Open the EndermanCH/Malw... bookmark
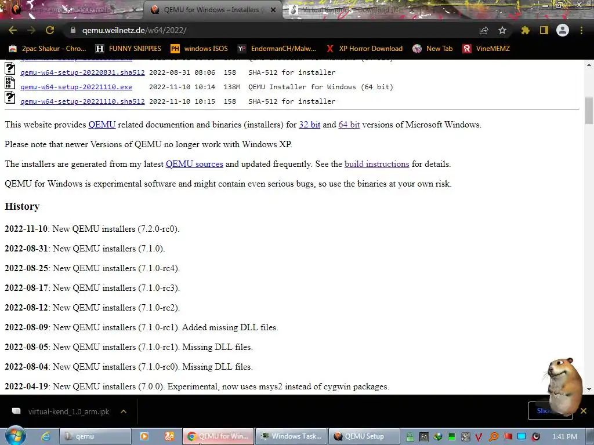Image resolution: width=594 pixels, height=445 pixels. pos(277,49)
